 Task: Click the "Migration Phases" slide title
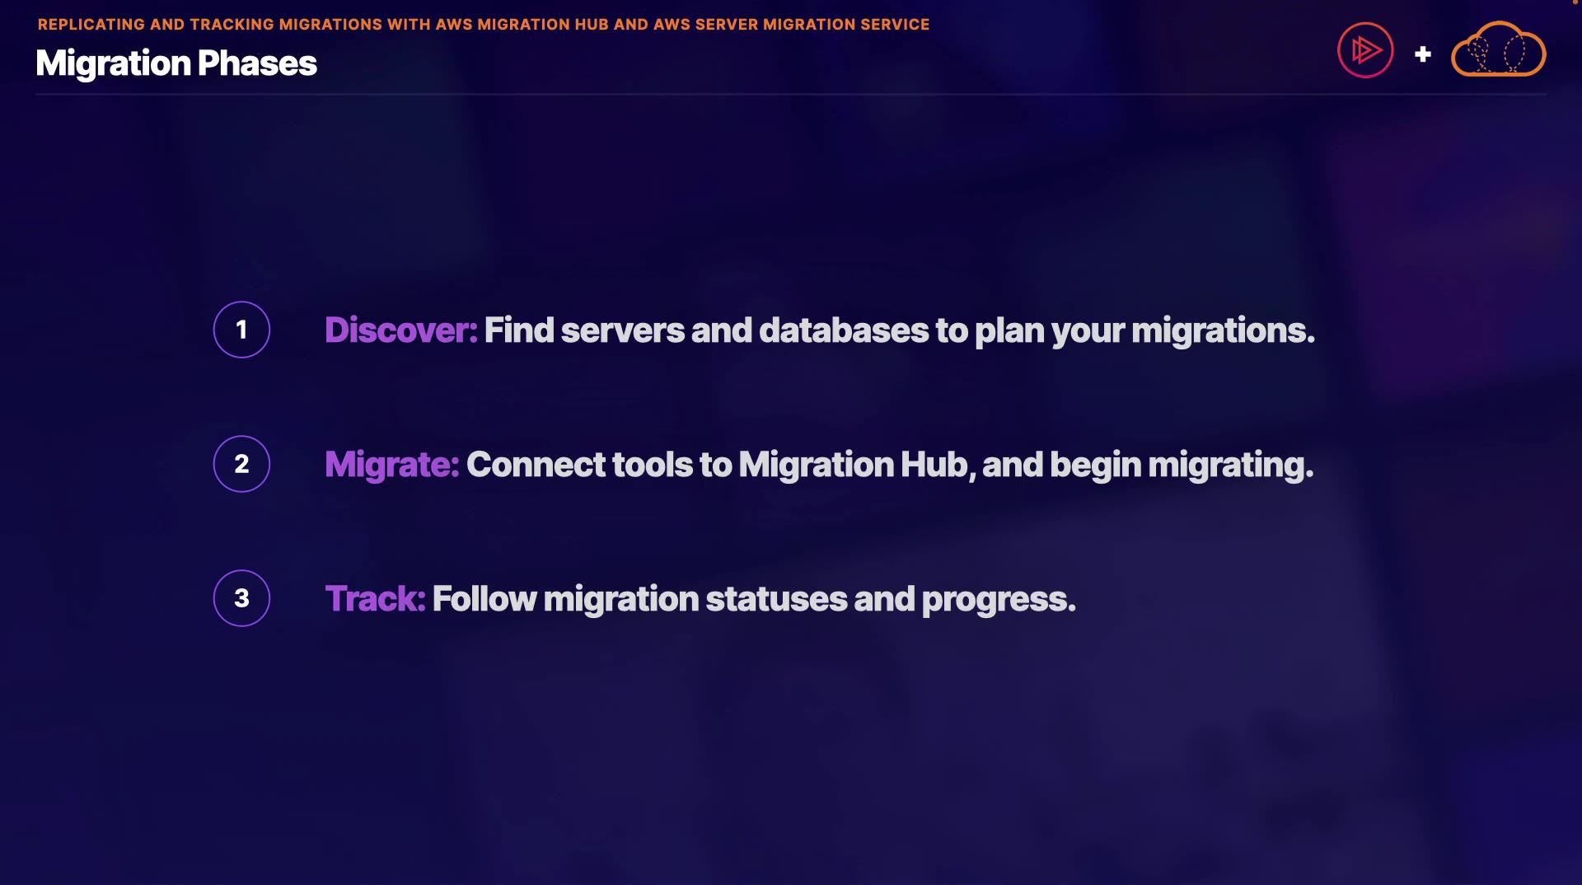tap(176, 63)
